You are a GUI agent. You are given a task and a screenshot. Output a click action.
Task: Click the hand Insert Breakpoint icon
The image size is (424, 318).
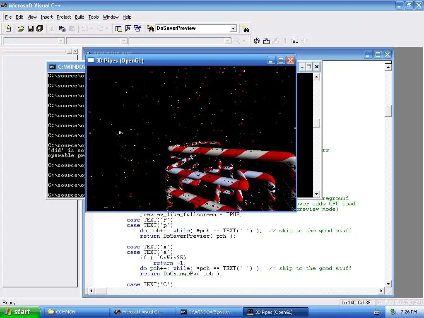[304, 41]
